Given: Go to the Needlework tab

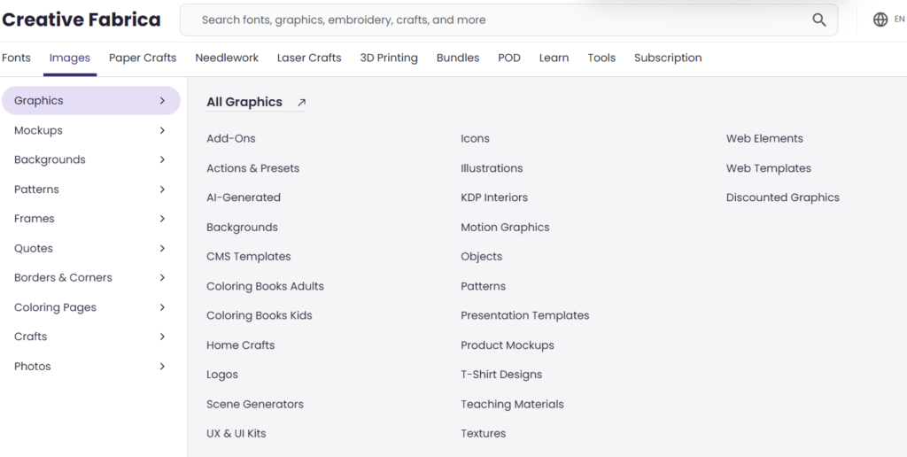Looking at the screenshot, I should click(227, 58).
